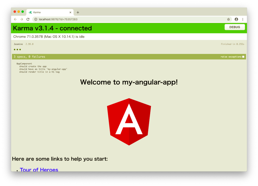Screen dimensions: 258x186
Task: Click the Angular shield logo
Action: (129, 122)
